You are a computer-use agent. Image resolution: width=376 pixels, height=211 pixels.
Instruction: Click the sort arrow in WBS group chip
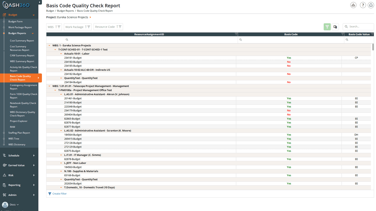tap(56, 27)
